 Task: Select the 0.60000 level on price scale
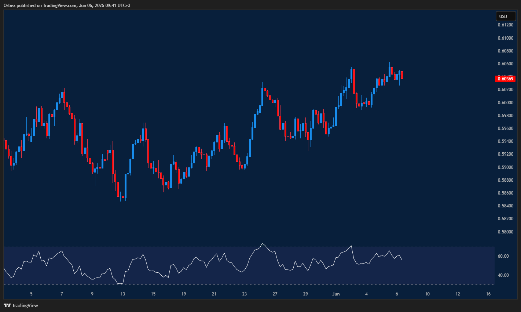(x=505, y=102)
